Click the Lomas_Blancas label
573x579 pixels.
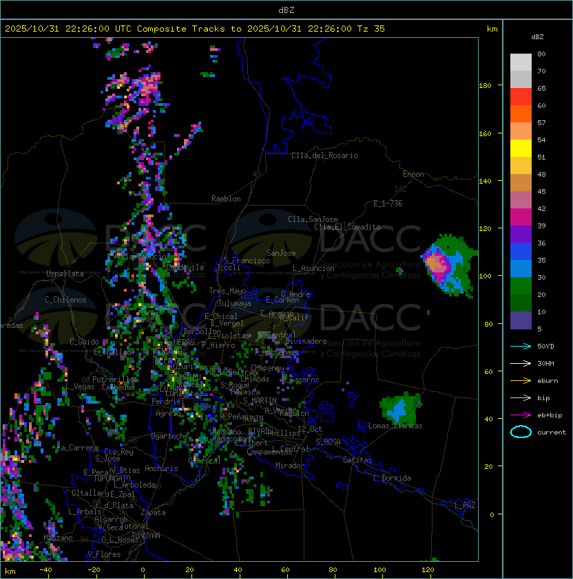point(395,426)
